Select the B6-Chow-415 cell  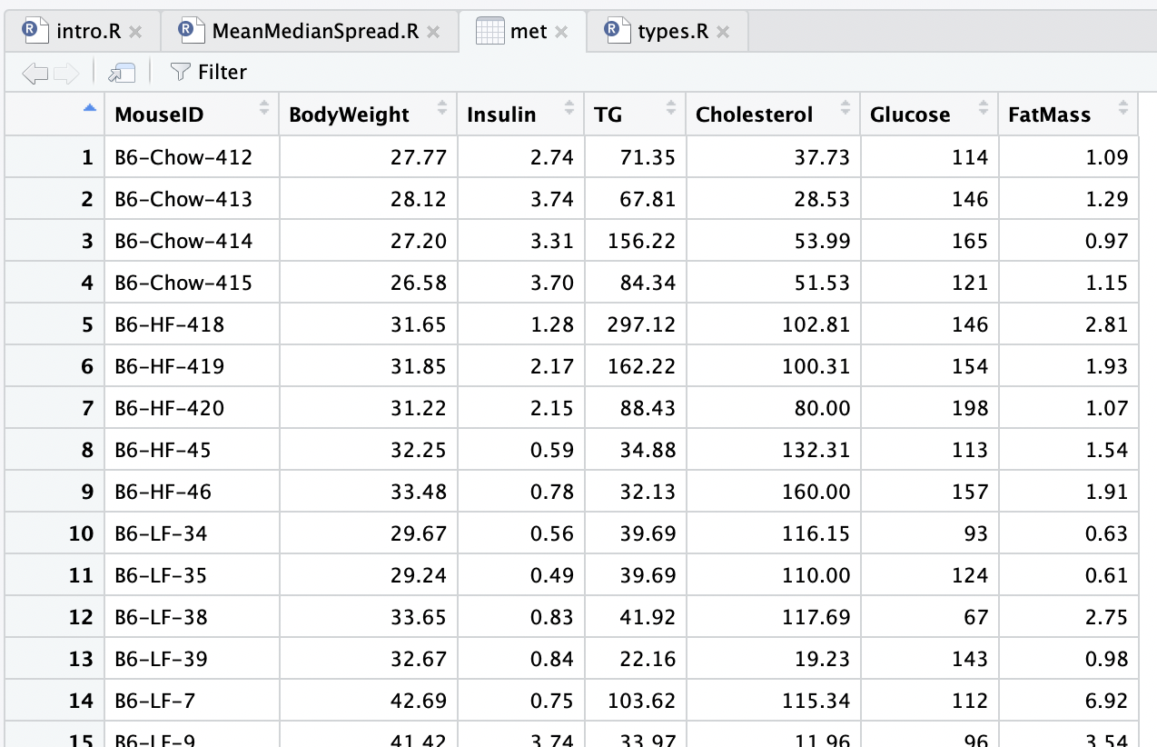point(192,283)
